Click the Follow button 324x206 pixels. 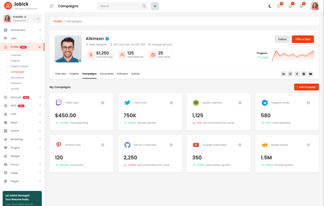(x=282, y=39)
